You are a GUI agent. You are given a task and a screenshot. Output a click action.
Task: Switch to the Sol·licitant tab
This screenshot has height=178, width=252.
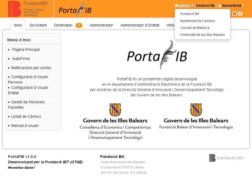click(x=38, y=25)
